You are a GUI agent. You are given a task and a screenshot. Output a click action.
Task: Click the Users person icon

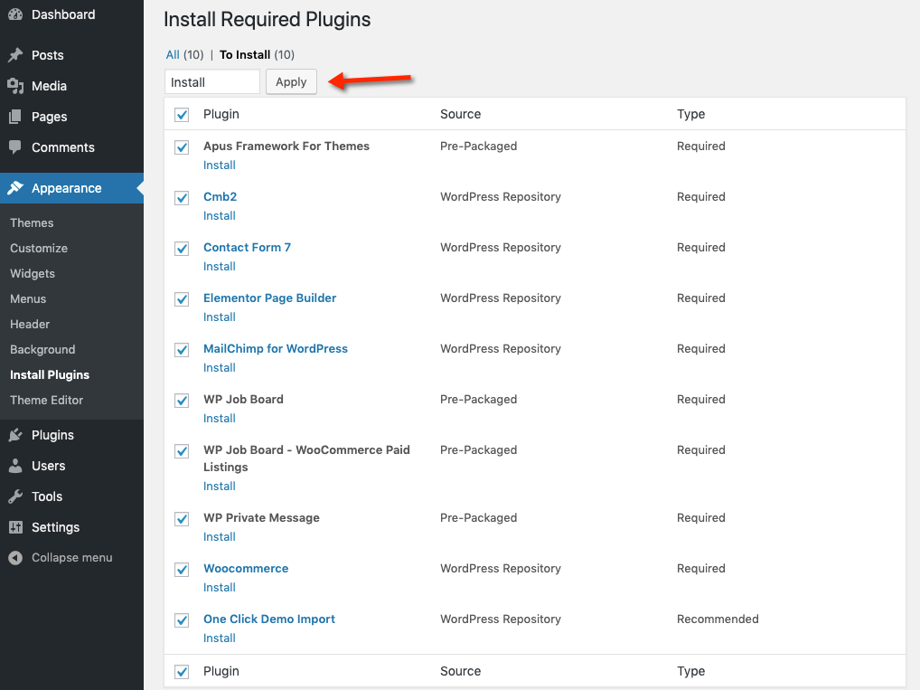point(15,466)
